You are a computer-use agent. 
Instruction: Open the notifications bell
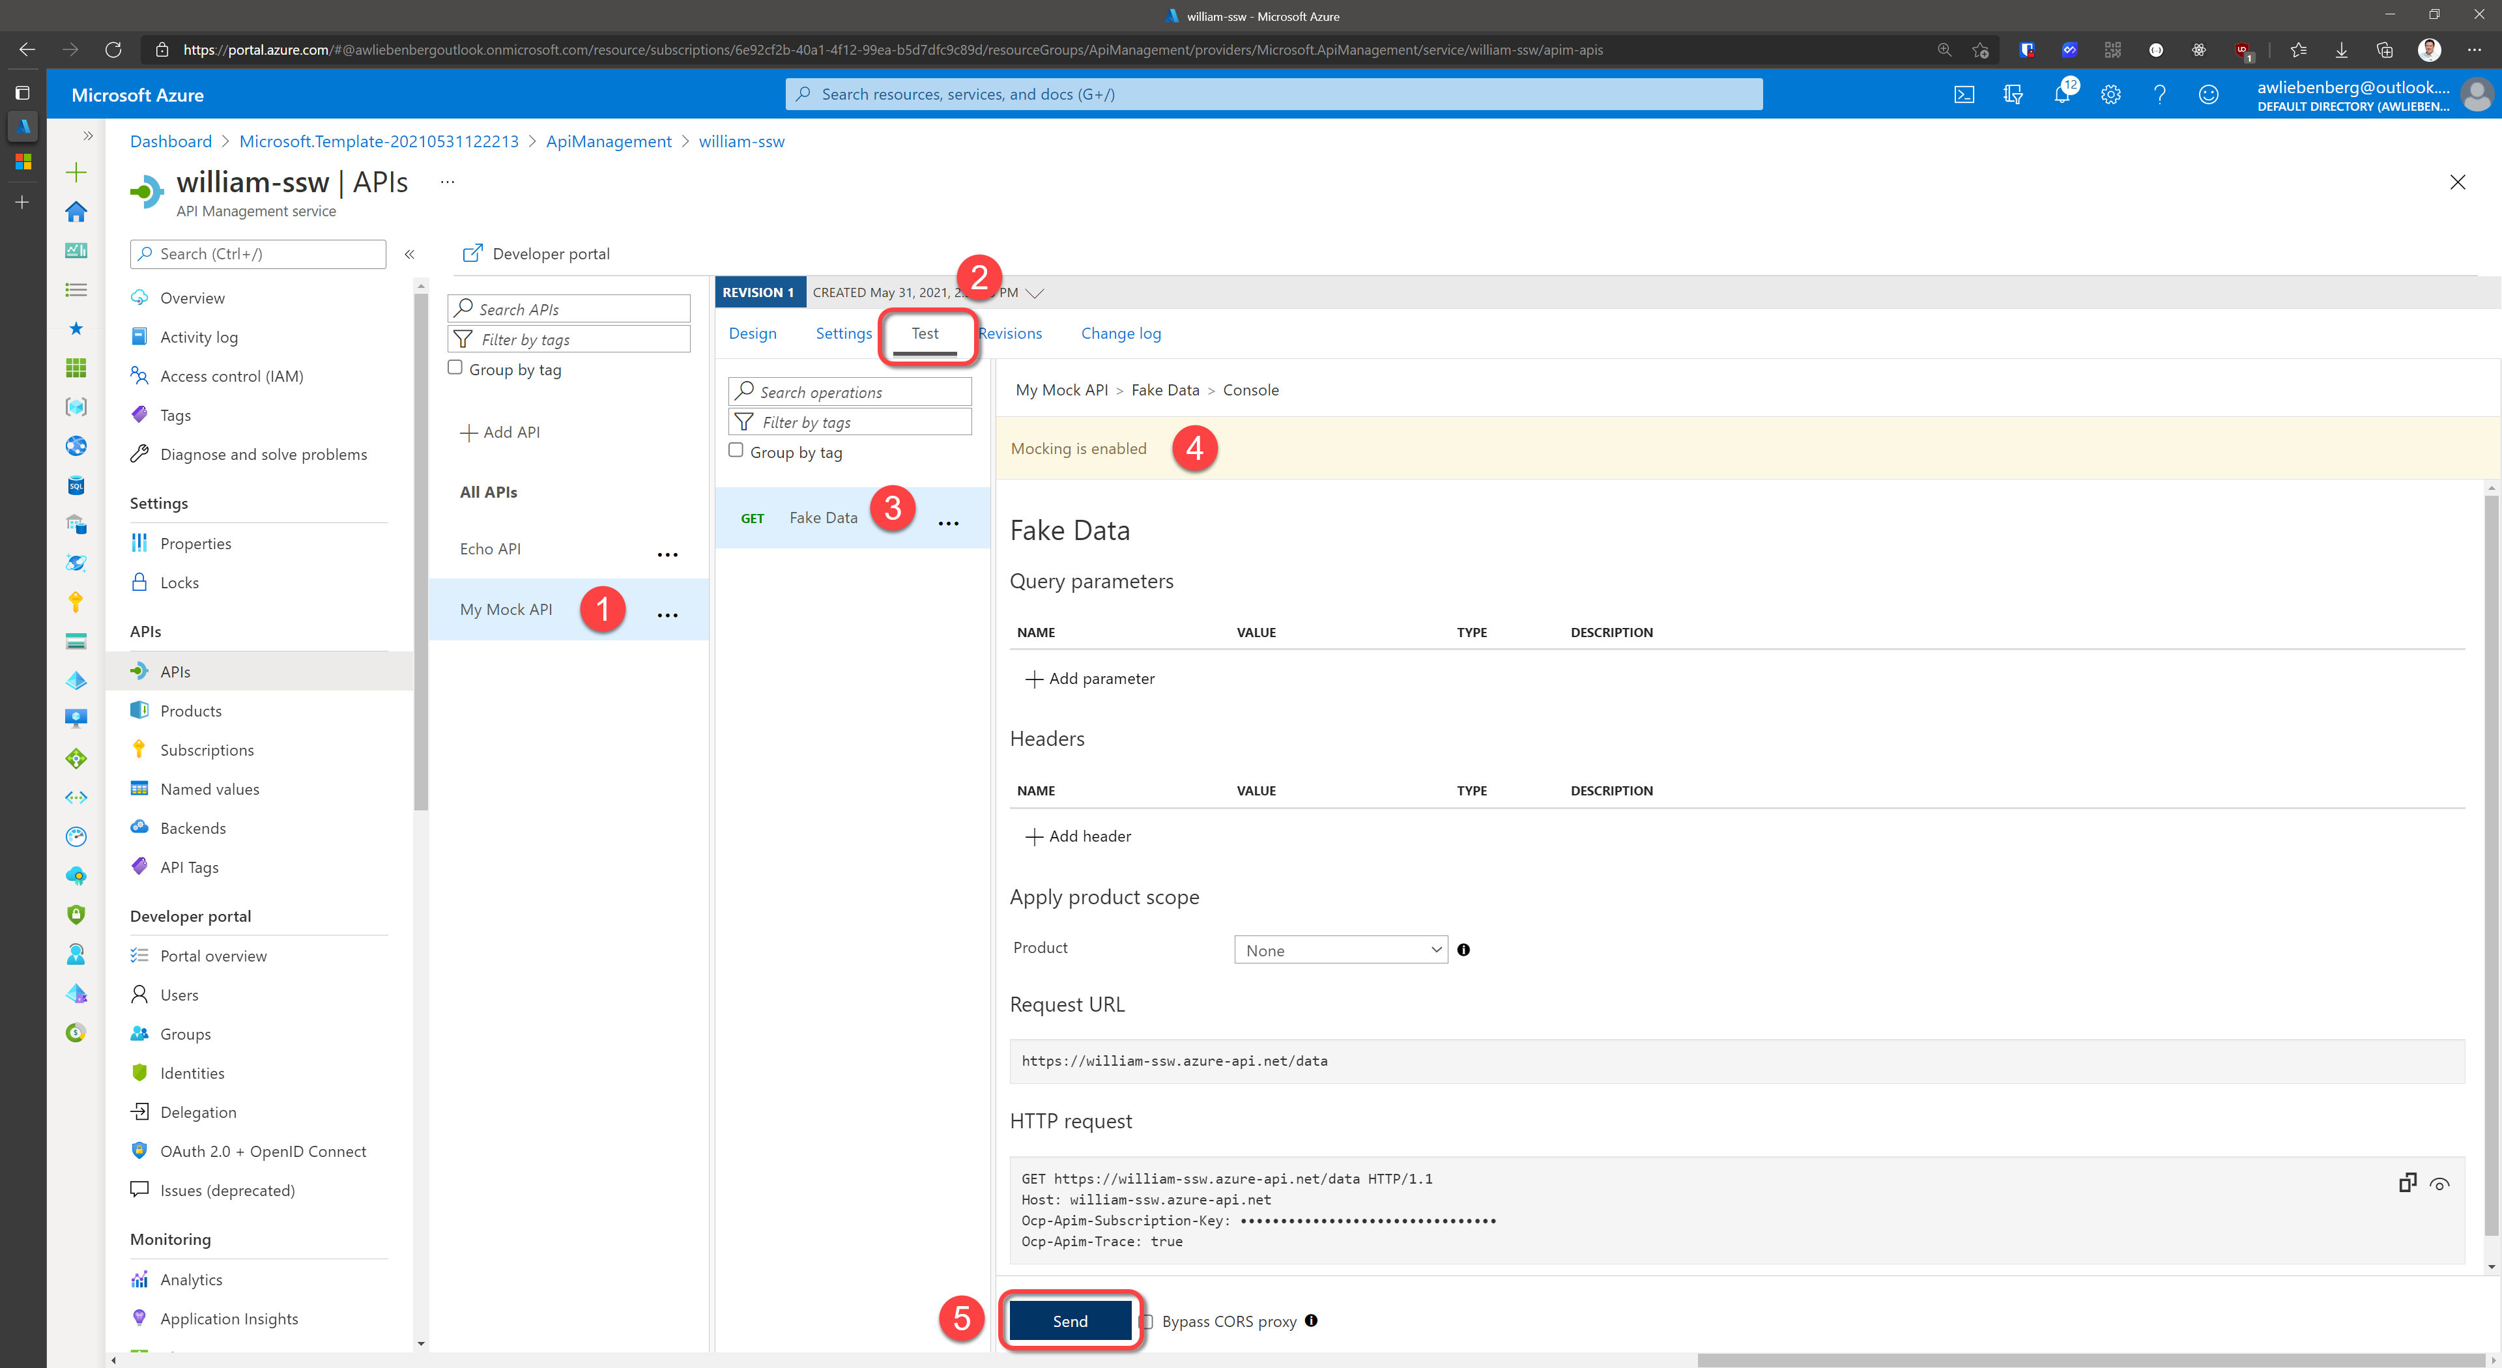[x=2061, y=94]
